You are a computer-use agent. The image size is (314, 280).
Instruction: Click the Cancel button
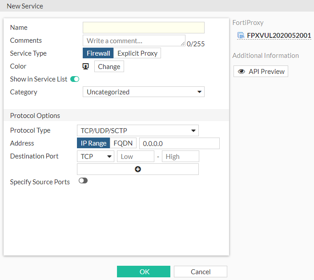[201, 272]
